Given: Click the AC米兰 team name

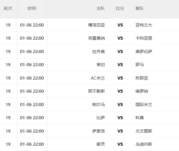Looking at the screenshot, I should coord(98,78).
